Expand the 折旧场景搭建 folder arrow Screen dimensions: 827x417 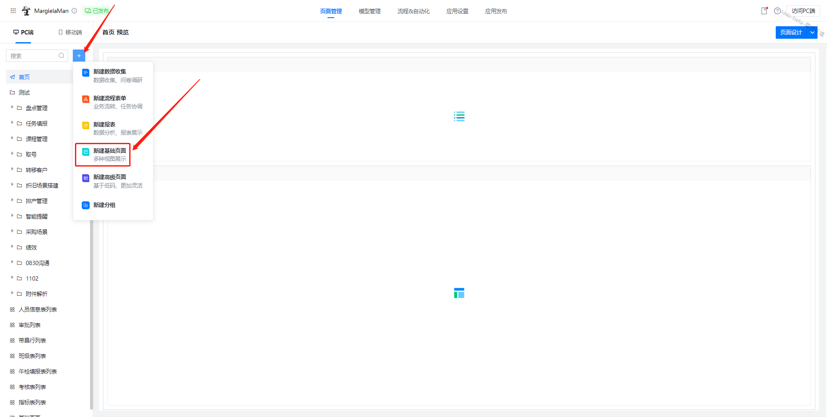(x=12, y=185)
